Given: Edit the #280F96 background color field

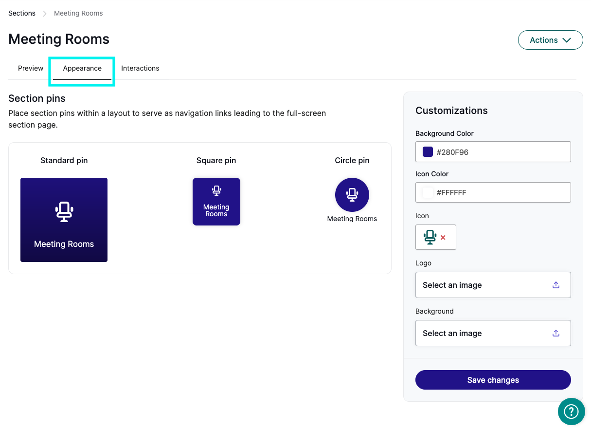Looking at the screenshot, I should click(x=493, y=152).
